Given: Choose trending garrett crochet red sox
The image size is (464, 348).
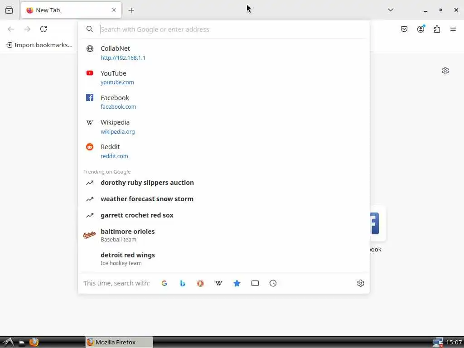Looking at the screenshot, I should [x=224, y=215].
